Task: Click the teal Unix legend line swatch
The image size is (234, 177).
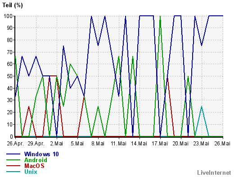Action: [13, 172]
